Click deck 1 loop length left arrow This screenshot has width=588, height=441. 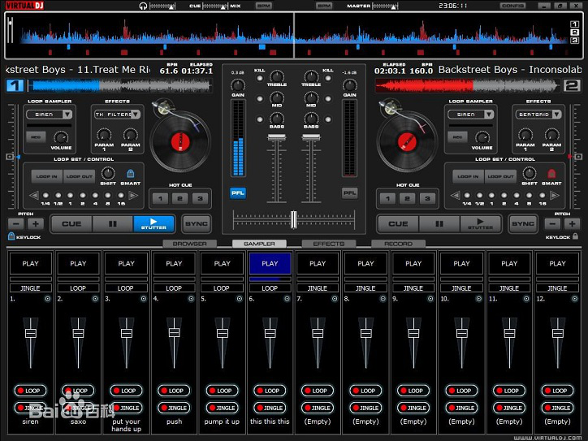pos(34,195)
